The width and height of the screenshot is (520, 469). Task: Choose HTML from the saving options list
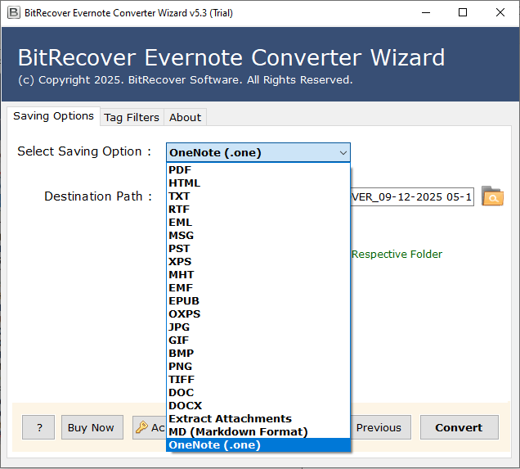pyautogui.click(x=258, y=183)
